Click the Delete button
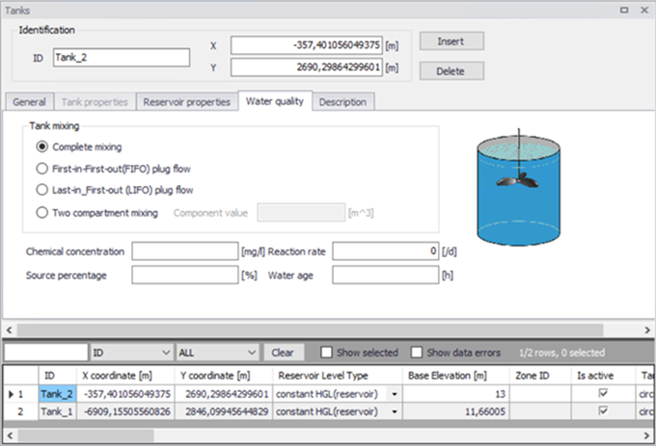656x446 pixels. tap(451, 71)
